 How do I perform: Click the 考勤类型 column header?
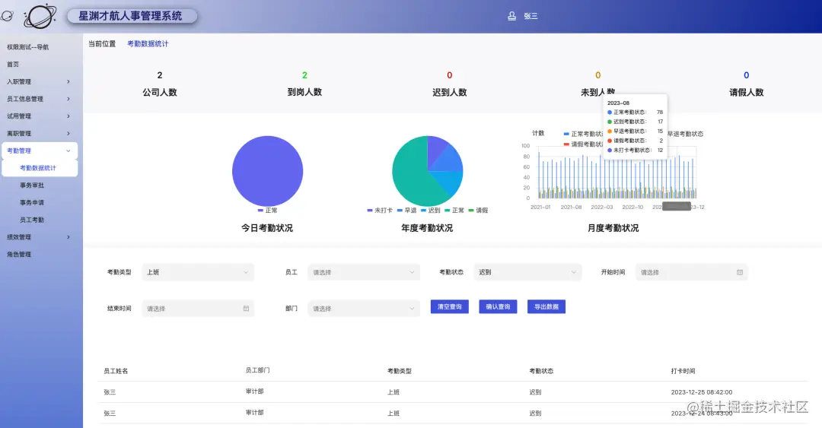[400, 371]
